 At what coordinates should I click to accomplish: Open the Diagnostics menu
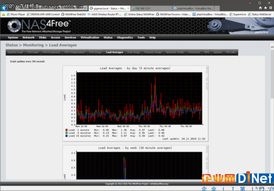[125, 37]
